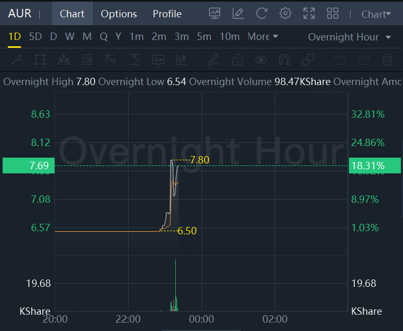Expand chart to full screen

click(x=309, y=13)
